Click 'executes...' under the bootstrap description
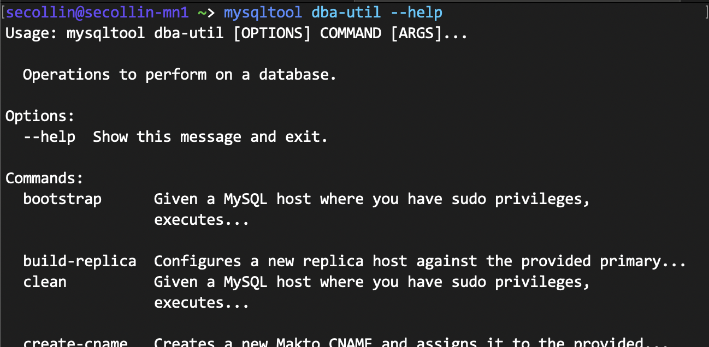This screenshot has width=709, height=347. point(202,220)
